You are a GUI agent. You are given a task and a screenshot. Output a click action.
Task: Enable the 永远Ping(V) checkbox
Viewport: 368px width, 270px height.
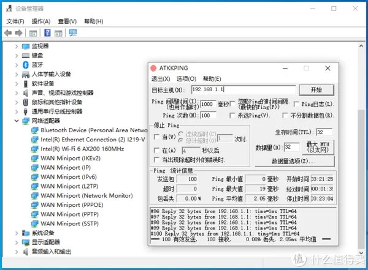[233, 115]
